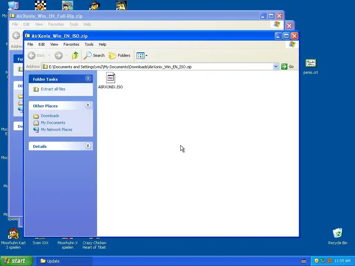Screen dimensions: 355x266
Task: Open the File menu in ISO.zip window
Action: [x=30, y=44]
